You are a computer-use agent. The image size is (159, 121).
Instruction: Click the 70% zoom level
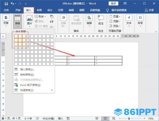click(x=151, y=118)
